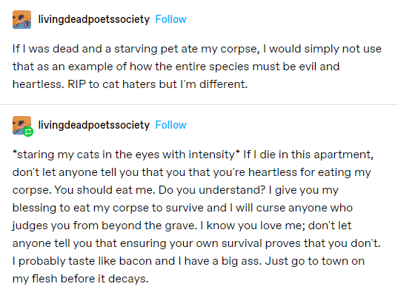Click the line starting "If I was dead"
This screenshot has width=398, height=298.
point(196,49)
